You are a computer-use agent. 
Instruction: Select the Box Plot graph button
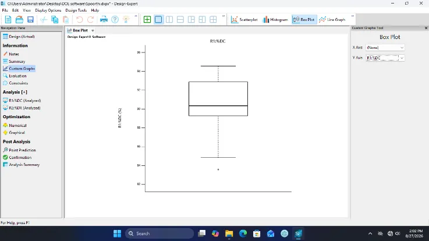point(304,19)
